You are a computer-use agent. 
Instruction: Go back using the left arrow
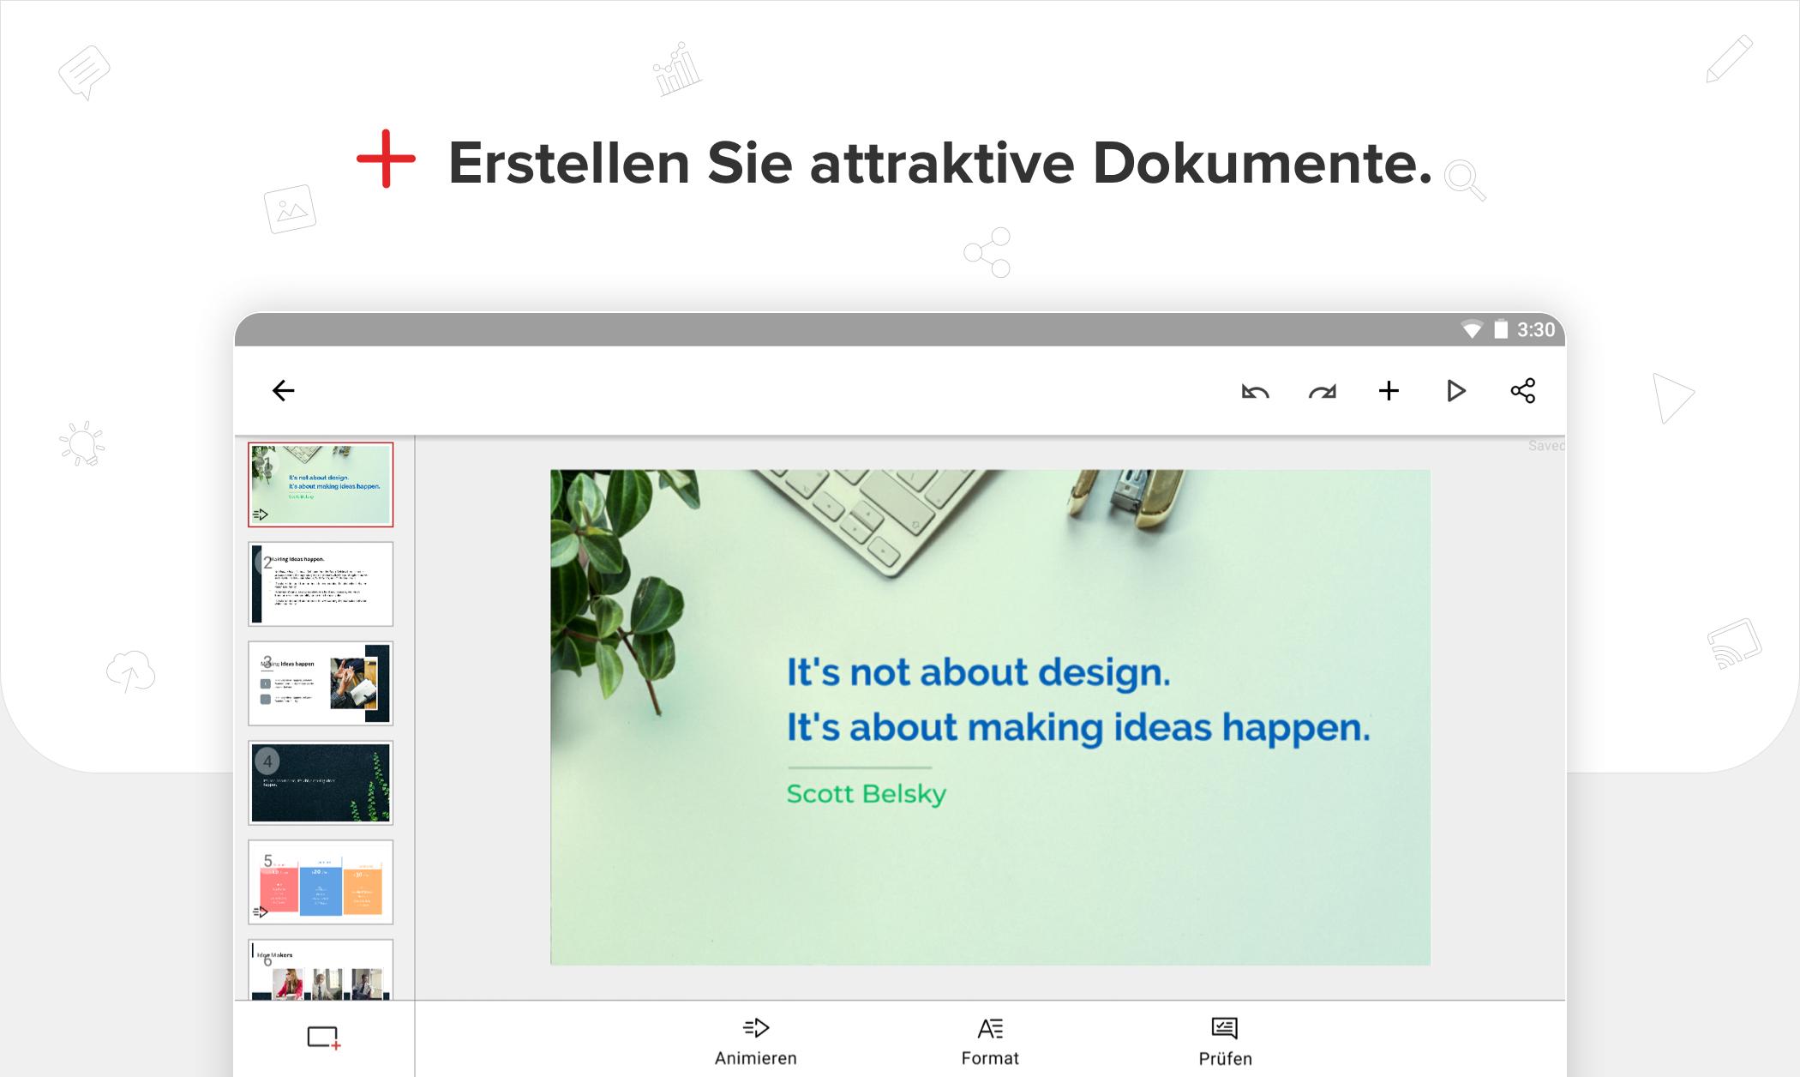coord(283,391)
